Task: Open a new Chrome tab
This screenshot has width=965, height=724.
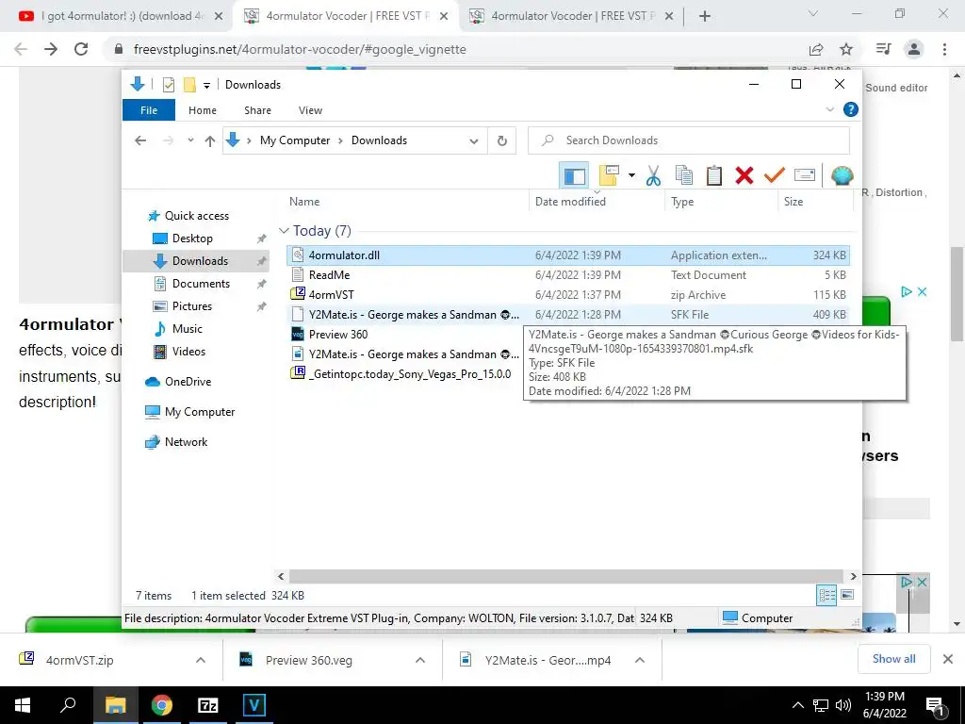Action: (x=705, y=17)
